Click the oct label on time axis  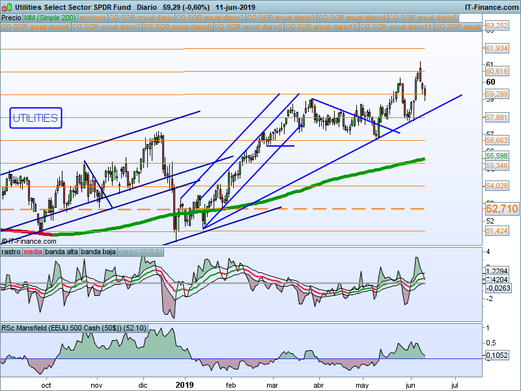[x=46, y=385]
